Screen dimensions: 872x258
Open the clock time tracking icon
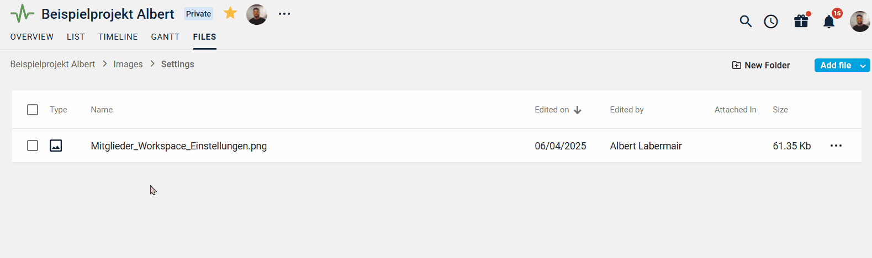(771, 21)
